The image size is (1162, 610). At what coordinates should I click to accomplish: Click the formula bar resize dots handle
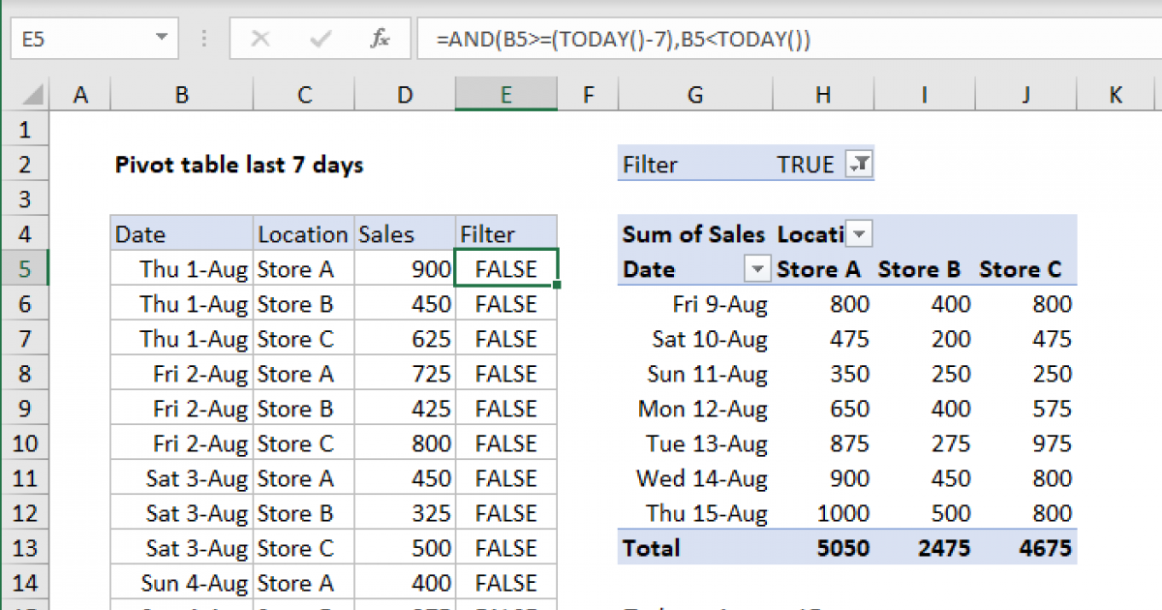204,40
